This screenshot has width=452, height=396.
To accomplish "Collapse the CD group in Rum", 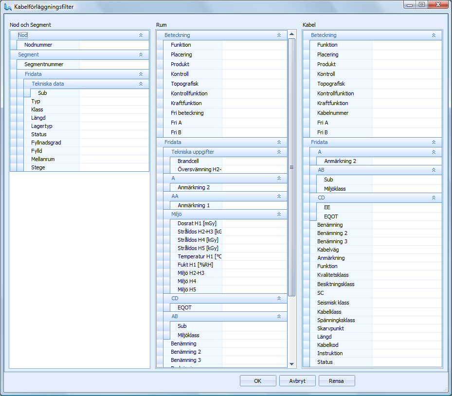I will click(279, 298).
